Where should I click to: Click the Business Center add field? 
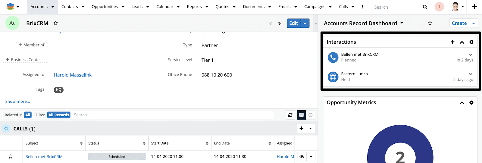25,60
